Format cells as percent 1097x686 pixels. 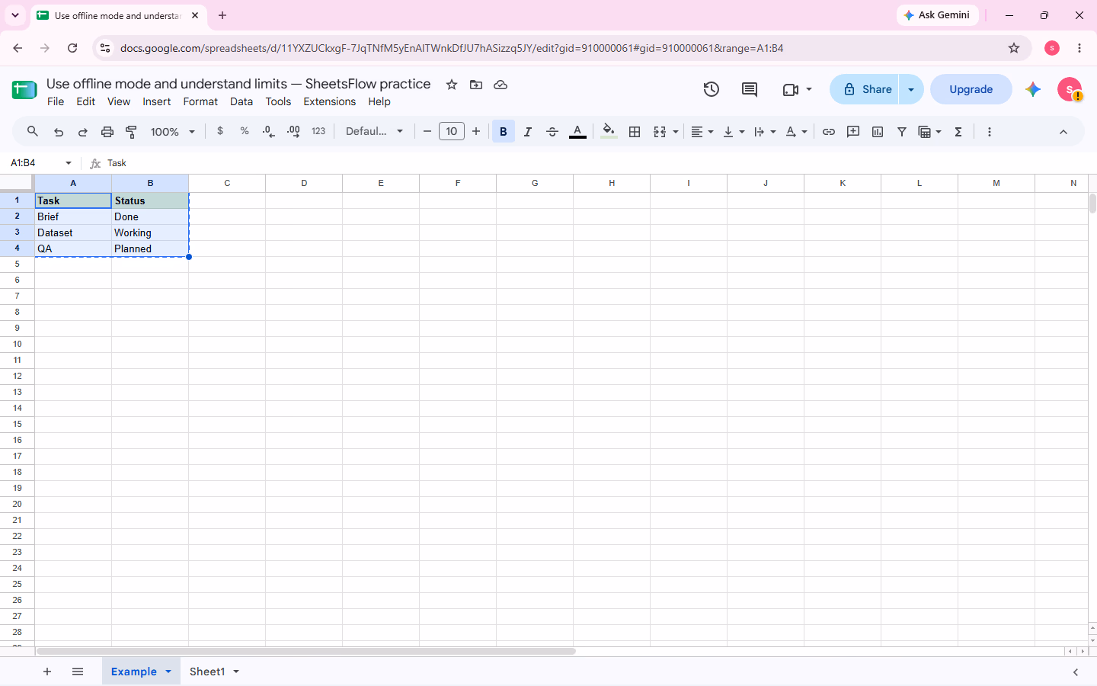pos(245,131)
